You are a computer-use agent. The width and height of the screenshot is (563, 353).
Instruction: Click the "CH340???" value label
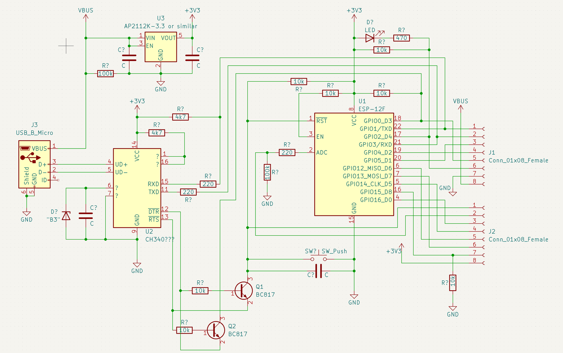click(x=160, y=240)
